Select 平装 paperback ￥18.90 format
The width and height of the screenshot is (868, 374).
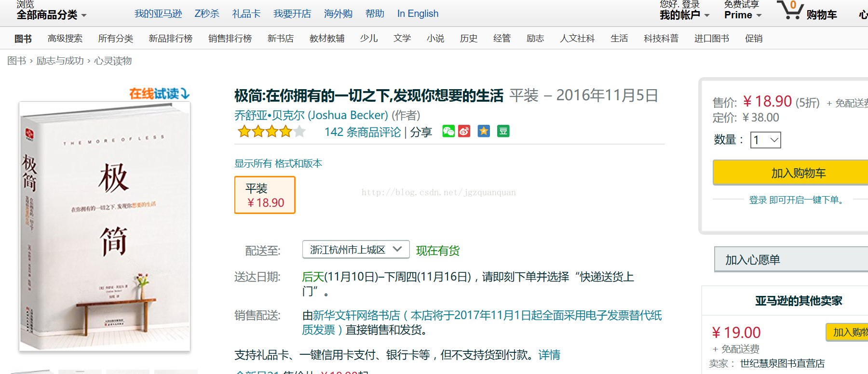[x=265, y=195]
